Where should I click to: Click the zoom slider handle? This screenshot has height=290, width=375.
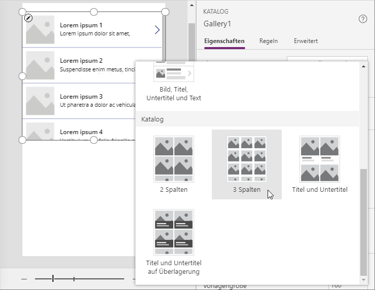pyautogui.click(x=53, y=279)
